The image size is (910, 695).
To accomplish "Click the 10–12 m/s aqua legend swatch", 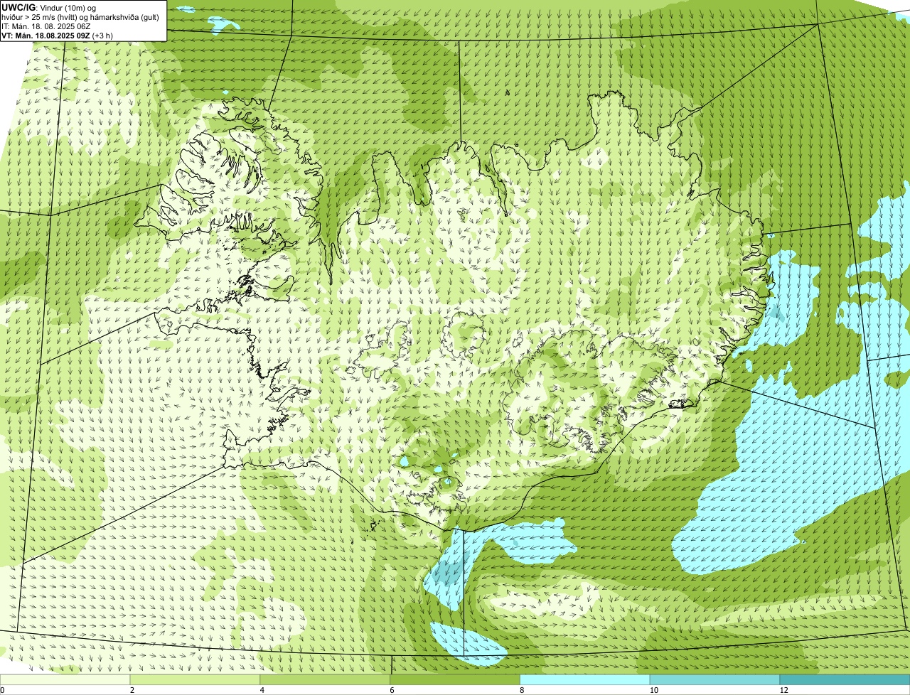I will tap(715, 679).
